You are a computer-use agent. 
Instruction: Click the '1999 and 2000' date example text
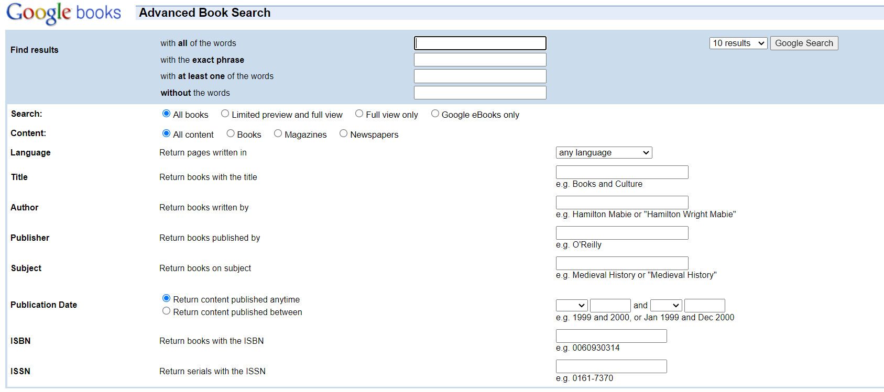click(x=645, y=317)
